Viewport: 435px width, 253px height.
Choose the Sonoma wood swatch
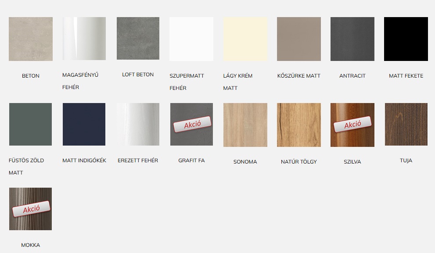245,125
